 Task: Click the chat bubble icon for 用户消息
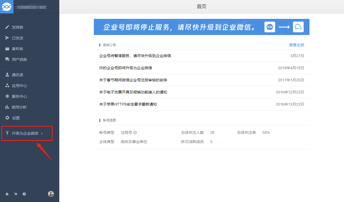[7, 59]
